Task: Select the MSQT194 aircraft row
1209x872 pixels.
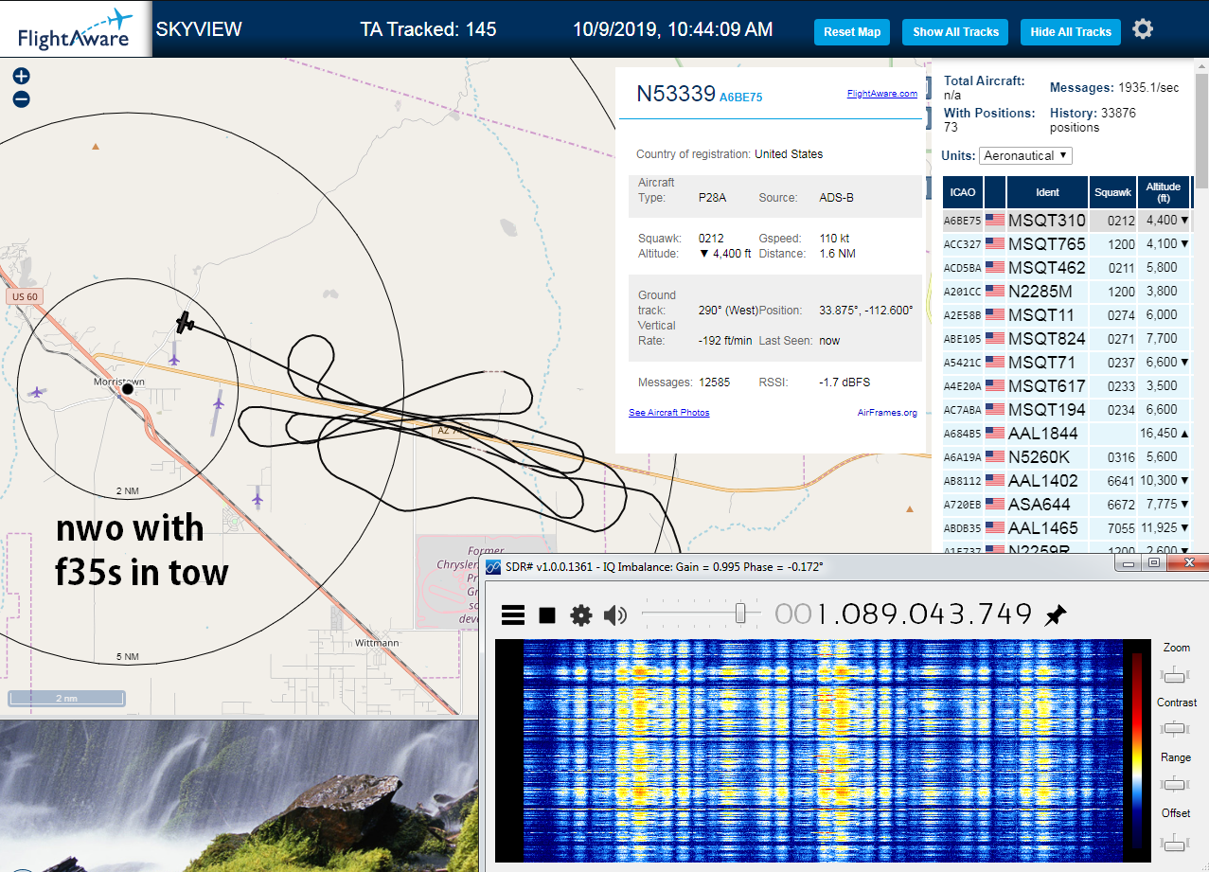Action: pyautogui.click(x=1067, y=409)
